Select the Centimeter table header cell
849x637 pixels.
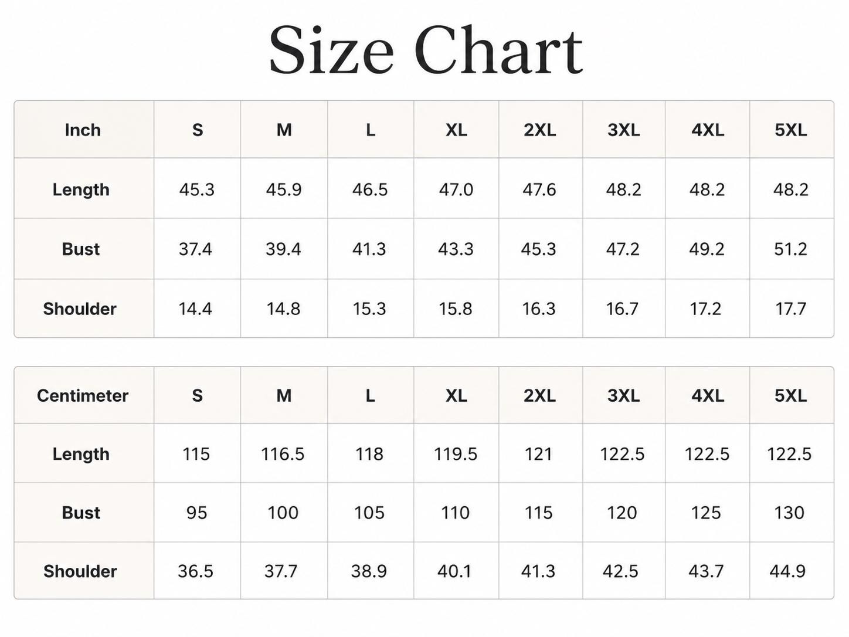click(x=83, y=395)
